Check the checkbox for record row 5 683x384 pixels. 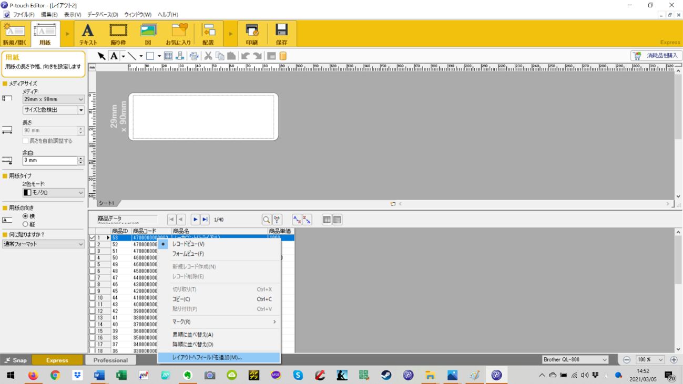coord(93,265)
